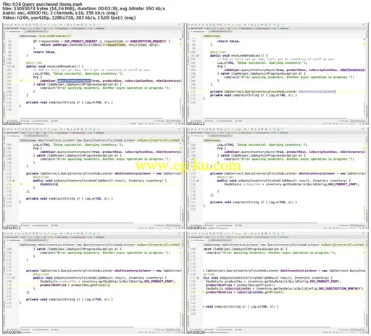371x336 pixels.
Task: Click the 'receivedBroadcast()' breadcrumb in the editor
Action: (54, 36)
